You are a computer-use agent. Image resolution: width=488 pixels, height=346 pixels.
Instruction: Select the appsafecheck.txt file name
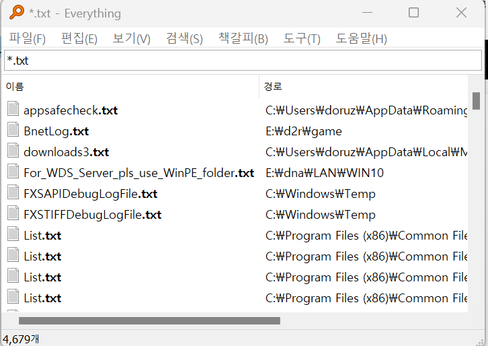(x=71, y=110)
